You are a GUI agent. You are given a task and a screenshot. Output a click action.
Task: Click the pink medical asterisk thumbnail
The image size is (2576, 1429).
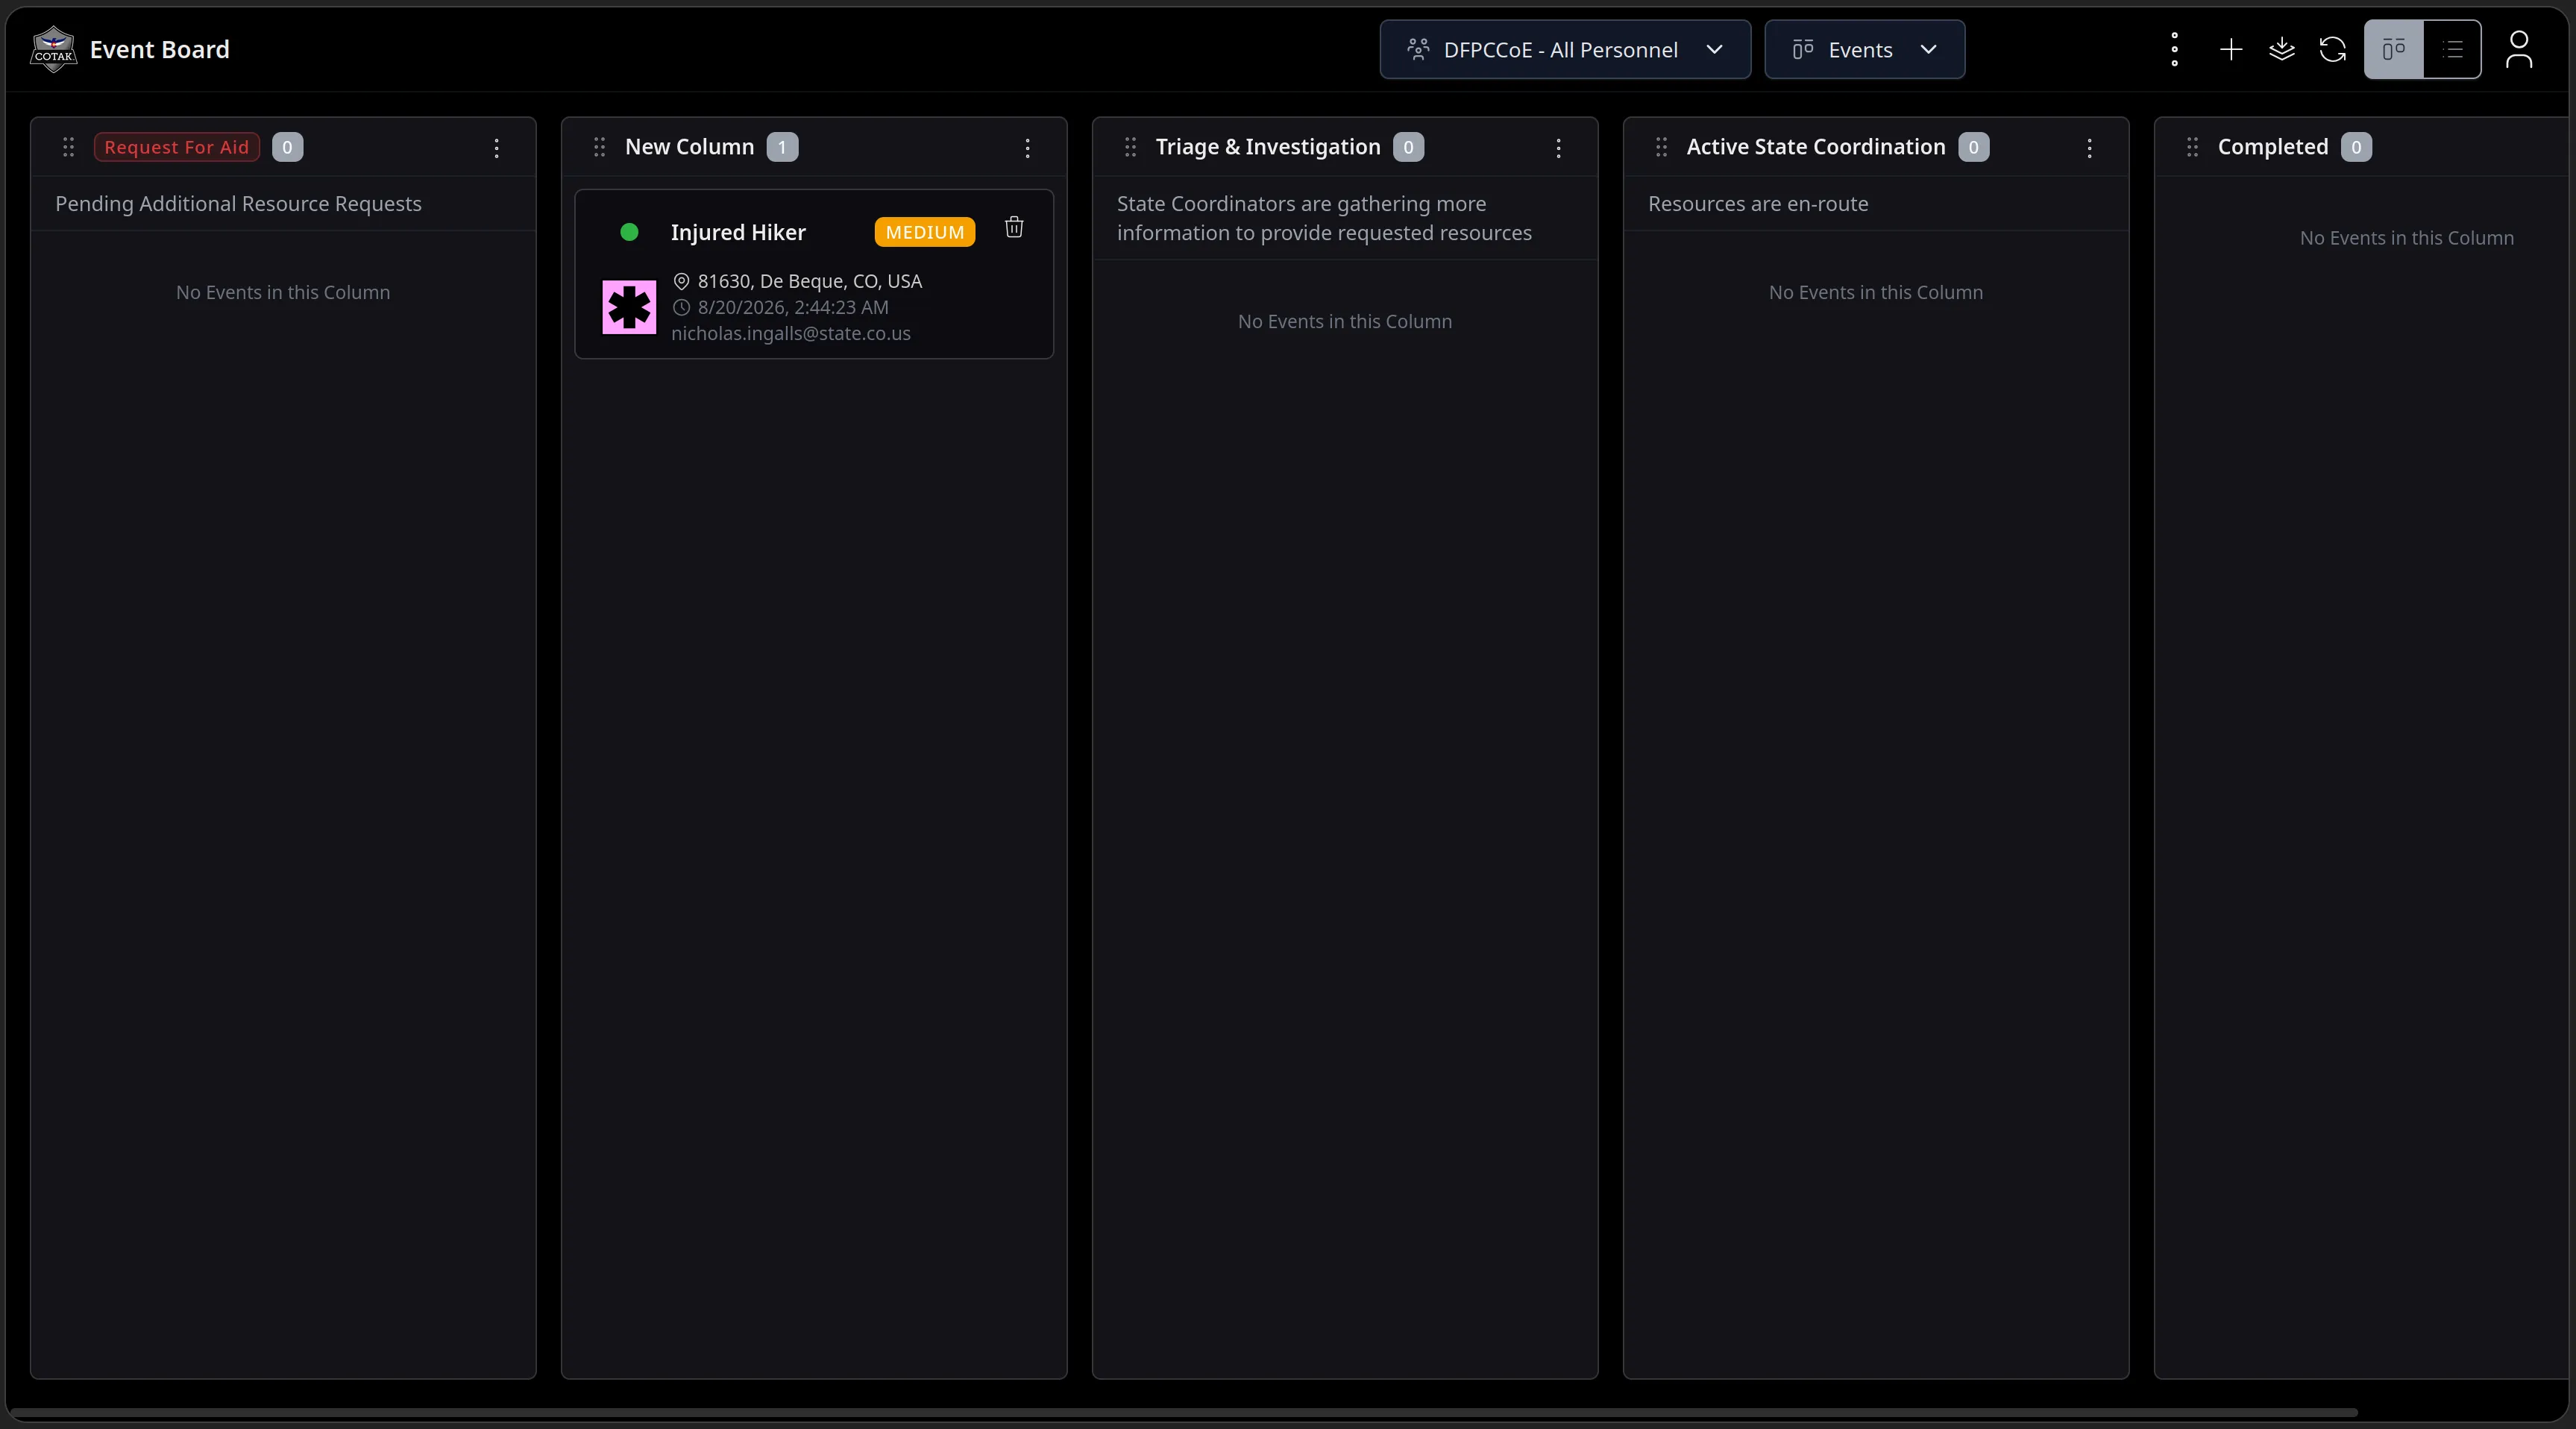[x=629, y=307]
